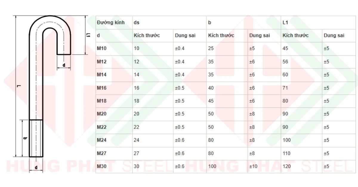Click the M16 row label
Viewport: 358px width, 187px height.
tap(101, 88)
